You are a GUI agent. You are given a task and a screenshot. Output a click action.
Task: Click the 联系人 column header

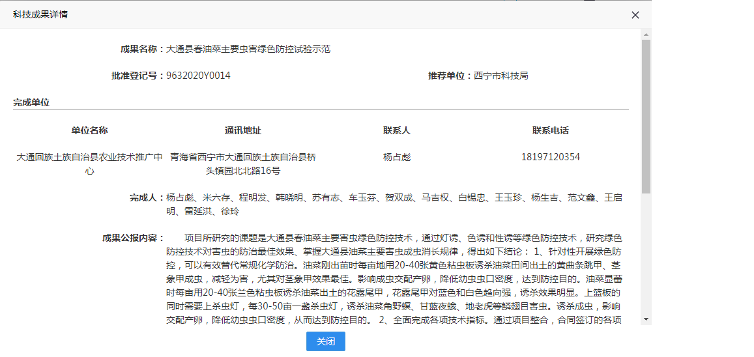397,130
